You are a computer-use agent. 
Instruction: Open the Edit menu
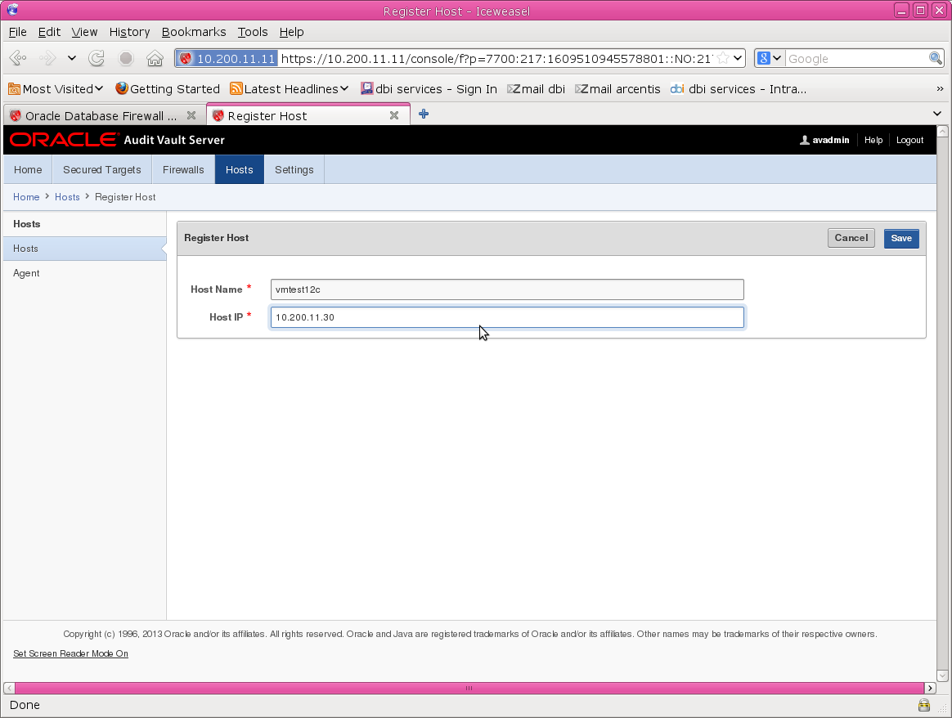(49, 32)
